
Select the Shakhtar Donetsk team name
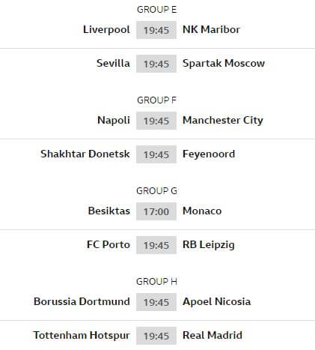click(85, 154)
